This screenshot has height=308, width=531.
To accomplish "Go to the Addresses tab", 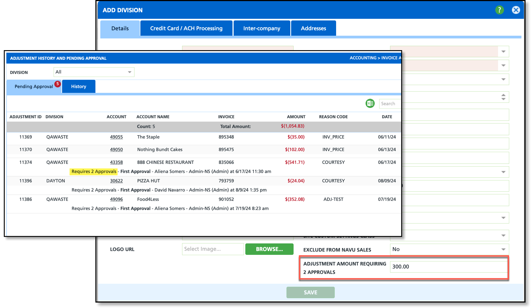I will pos(313,28).
